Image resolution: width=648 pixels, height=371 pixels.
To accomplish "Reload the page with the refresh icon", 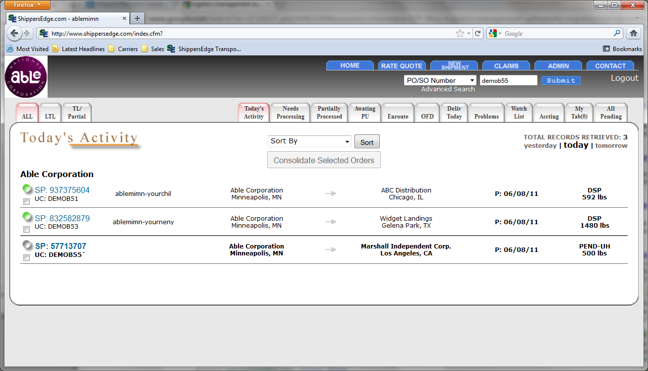I will pyautogui.click(x=478, y=34).
